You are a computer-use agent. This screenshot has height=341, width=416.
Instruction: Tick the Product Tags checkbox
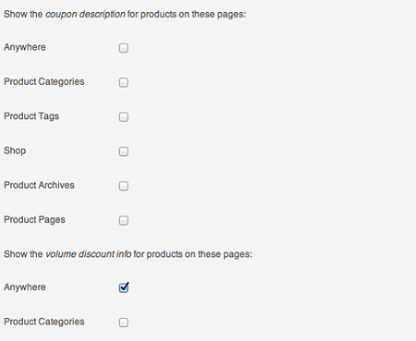(124, 116)
